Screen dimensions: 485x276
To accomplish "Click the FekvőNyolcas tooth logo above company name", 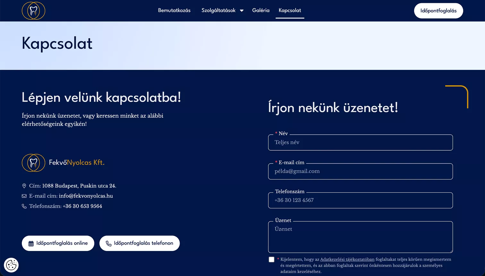I will 33,163.
